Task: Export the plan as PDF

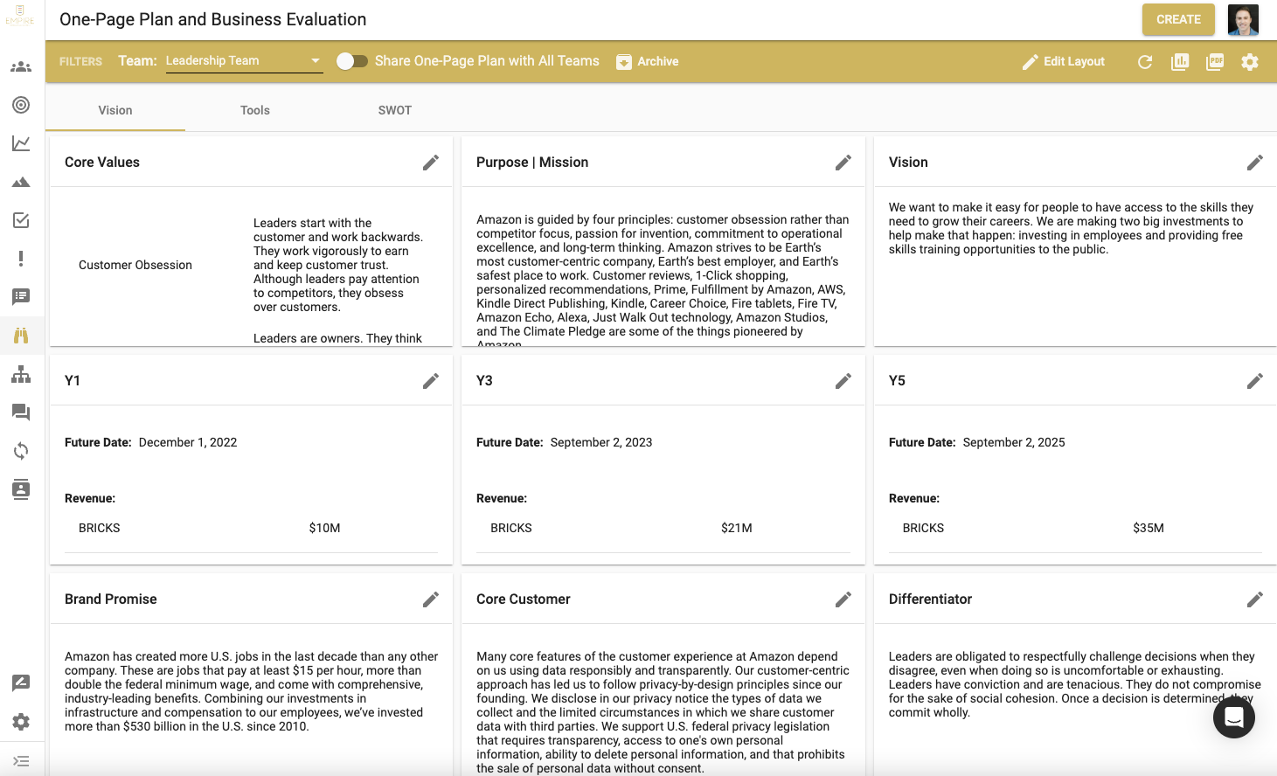Action: pos(1215,62)
